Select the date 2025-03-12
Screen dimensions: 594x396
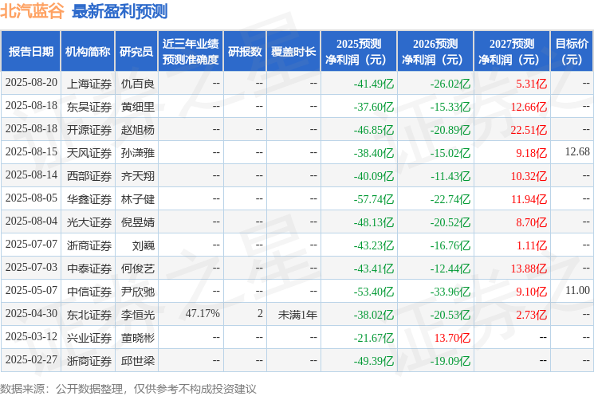[31, 336]
